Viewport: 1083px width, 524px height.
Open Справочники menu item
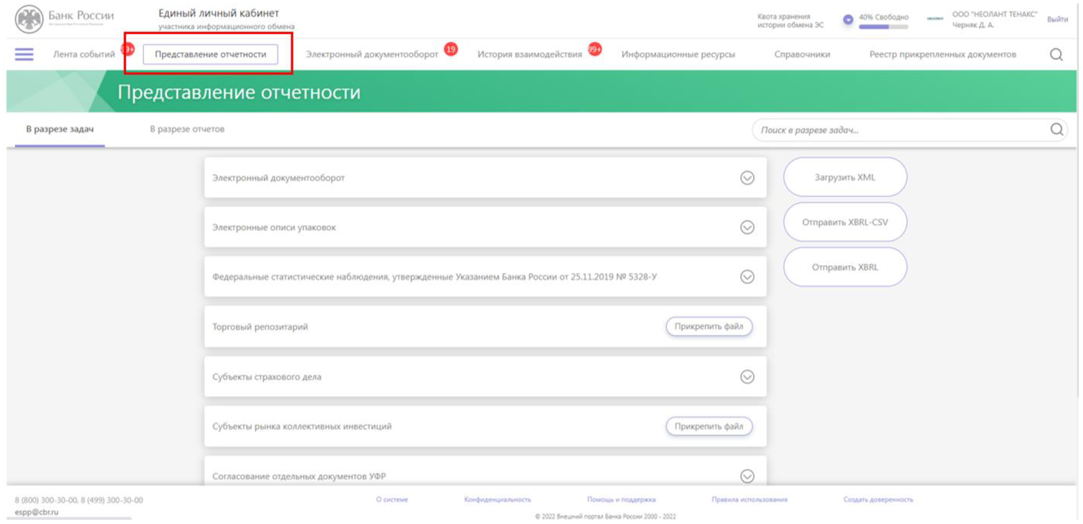(x=801, y=54)
